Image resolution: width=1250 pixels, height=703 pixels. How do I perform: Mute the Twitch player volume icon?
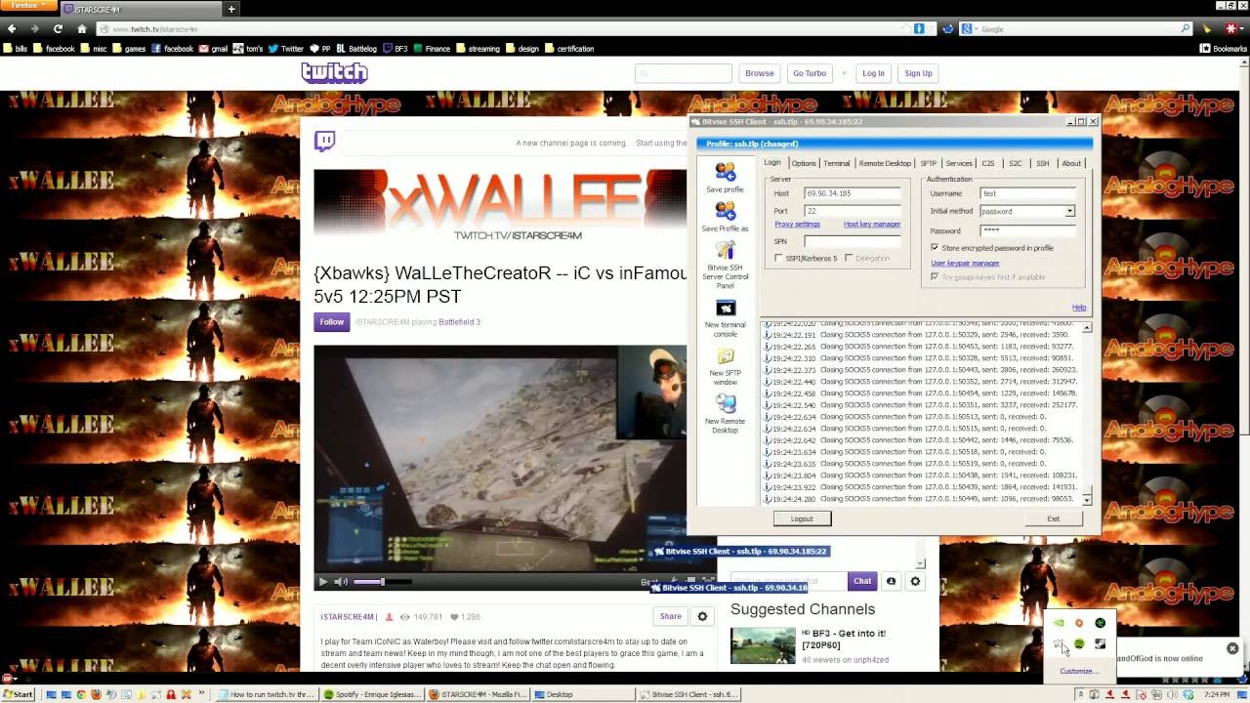341,582
